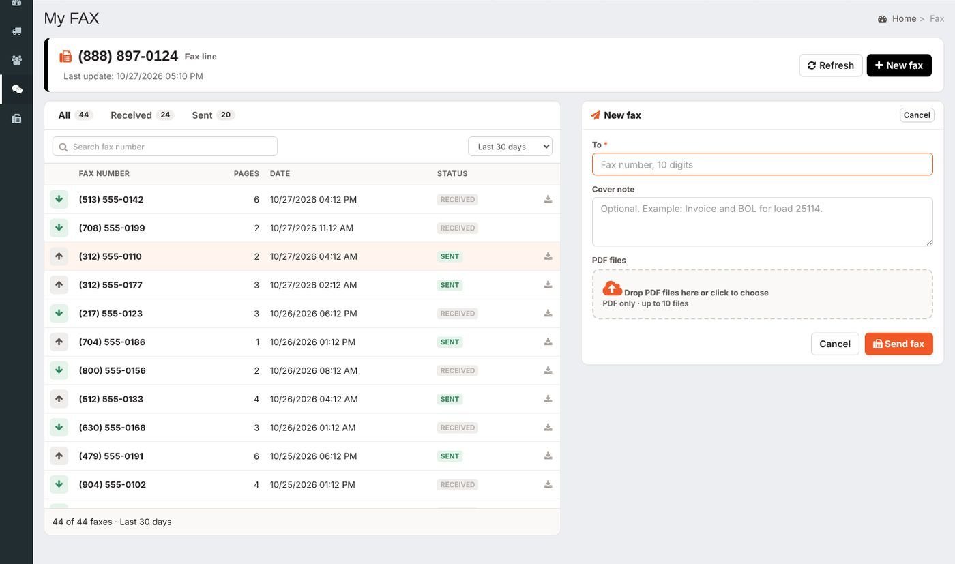
Task: Open the Last 30 days date range dropdown
Action: [x=510, y=147]
